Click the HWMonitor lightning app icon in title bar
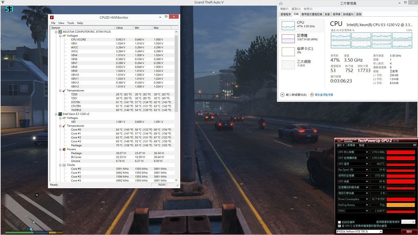This screenshot has width=418, height=235. point(52,17)
